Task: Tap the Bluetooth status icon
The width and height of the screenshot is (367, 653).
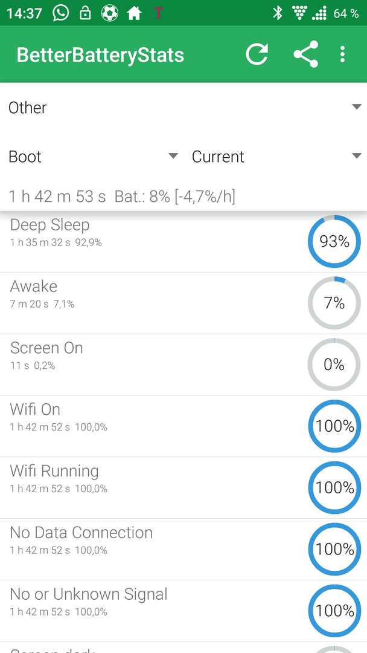Action: tap(277, 13)
